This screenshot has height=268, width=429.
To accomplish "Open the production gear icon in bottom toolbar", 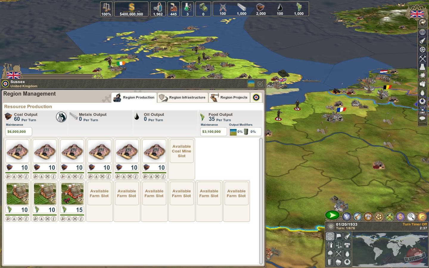I will click(378, 216).
